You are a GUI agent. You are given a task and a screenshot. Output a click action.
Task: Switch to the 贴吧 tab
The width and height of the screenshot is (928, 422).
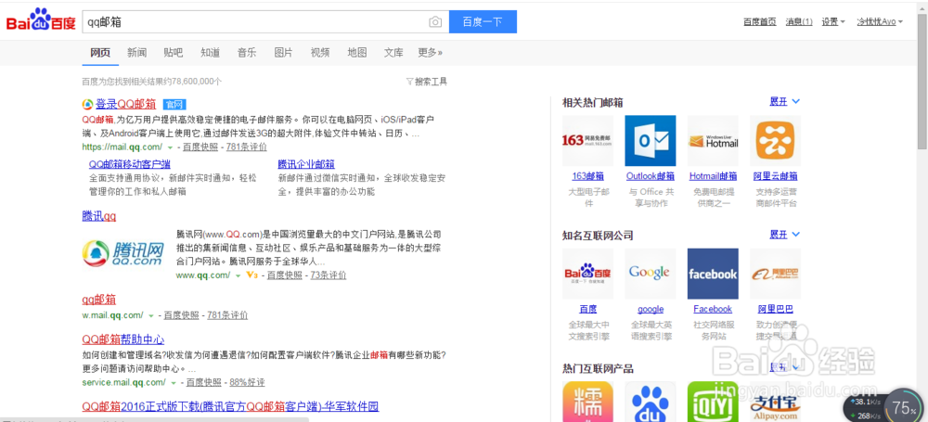click(x=174, y=53)
